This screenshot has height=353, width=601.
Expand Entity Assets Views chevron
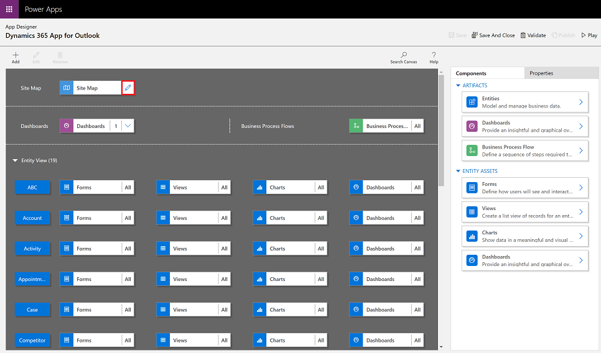point(580,212)
